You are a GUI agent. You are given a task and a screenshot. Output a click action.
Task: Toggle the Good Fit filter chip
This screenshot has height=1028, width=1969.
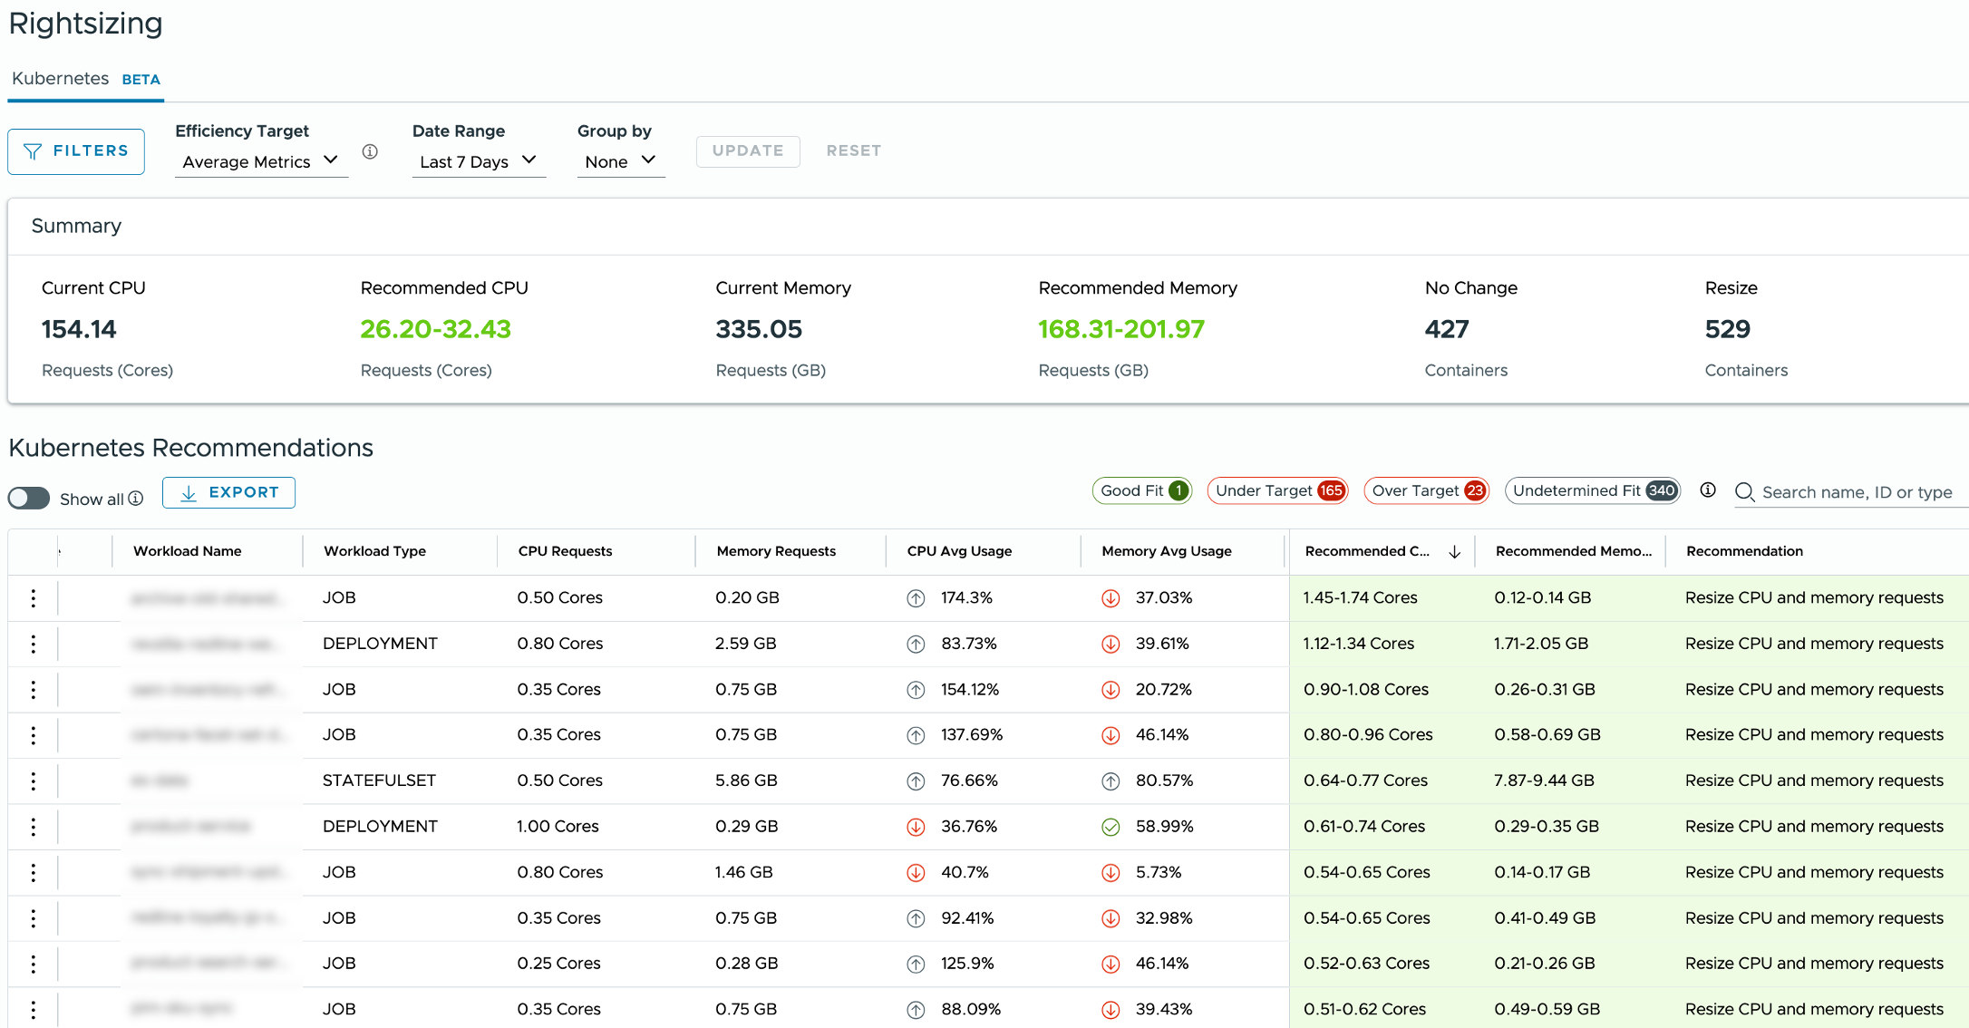click(x=1141, y=490)
